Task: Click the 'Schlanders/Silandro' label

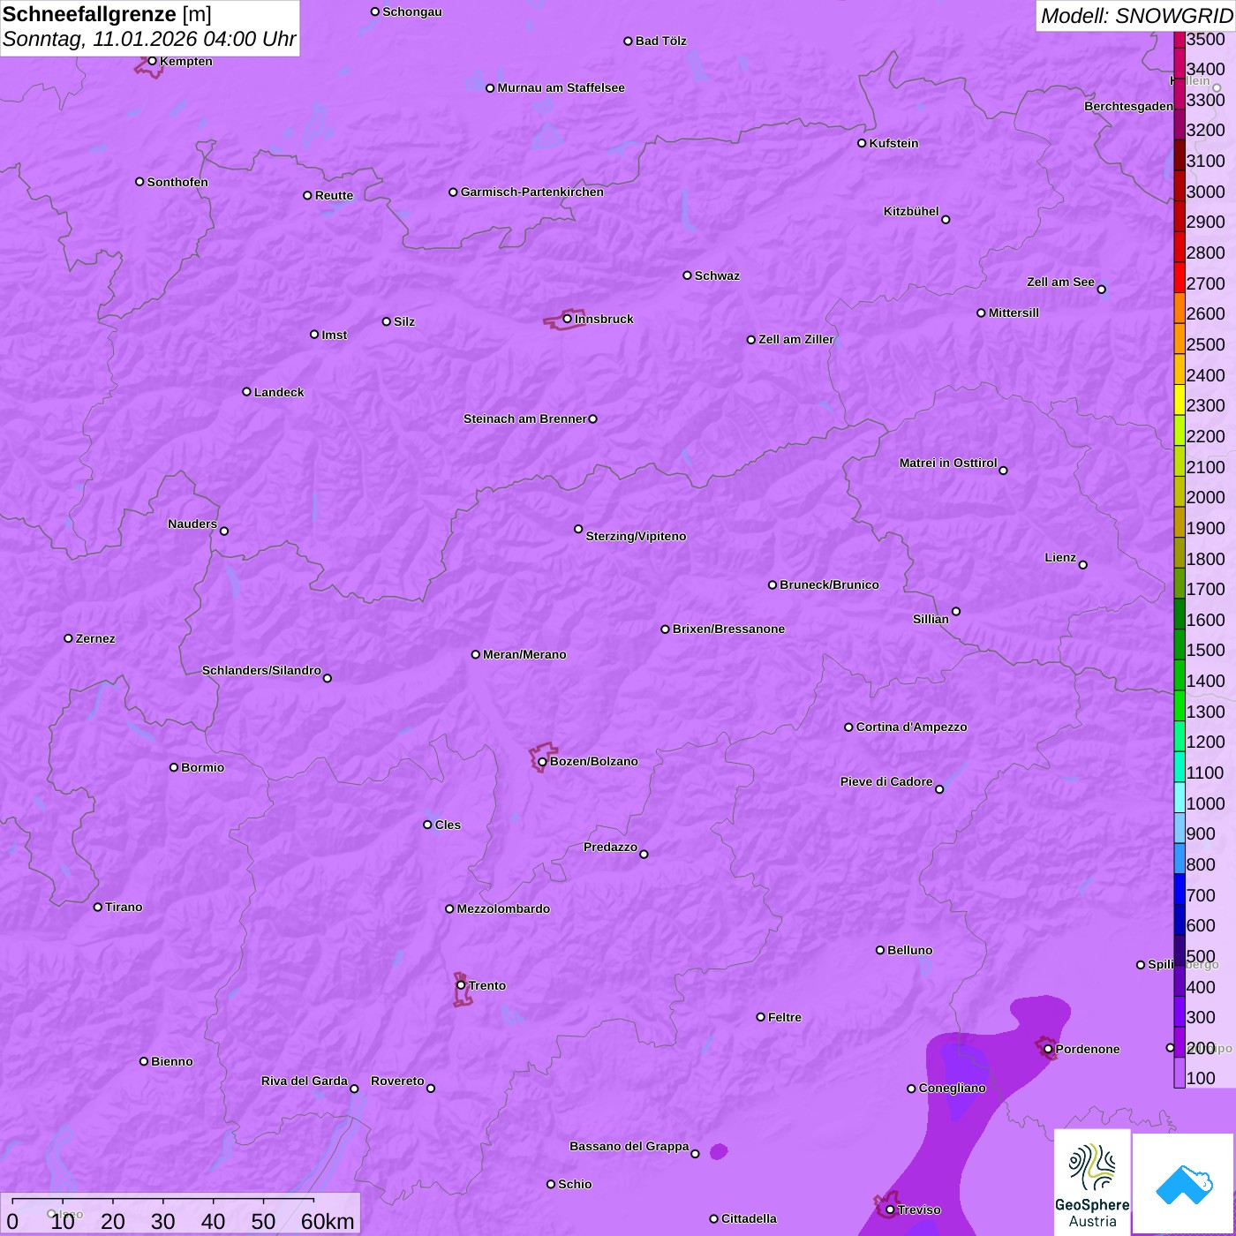Action: pos(261,670)
